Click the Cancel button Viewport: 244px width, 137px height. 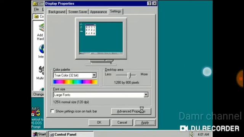[122, 123]
